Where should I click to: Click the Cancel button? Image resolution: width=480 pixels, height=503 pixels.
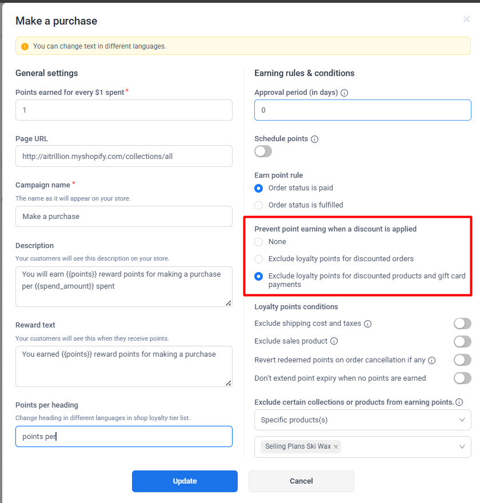301,481
